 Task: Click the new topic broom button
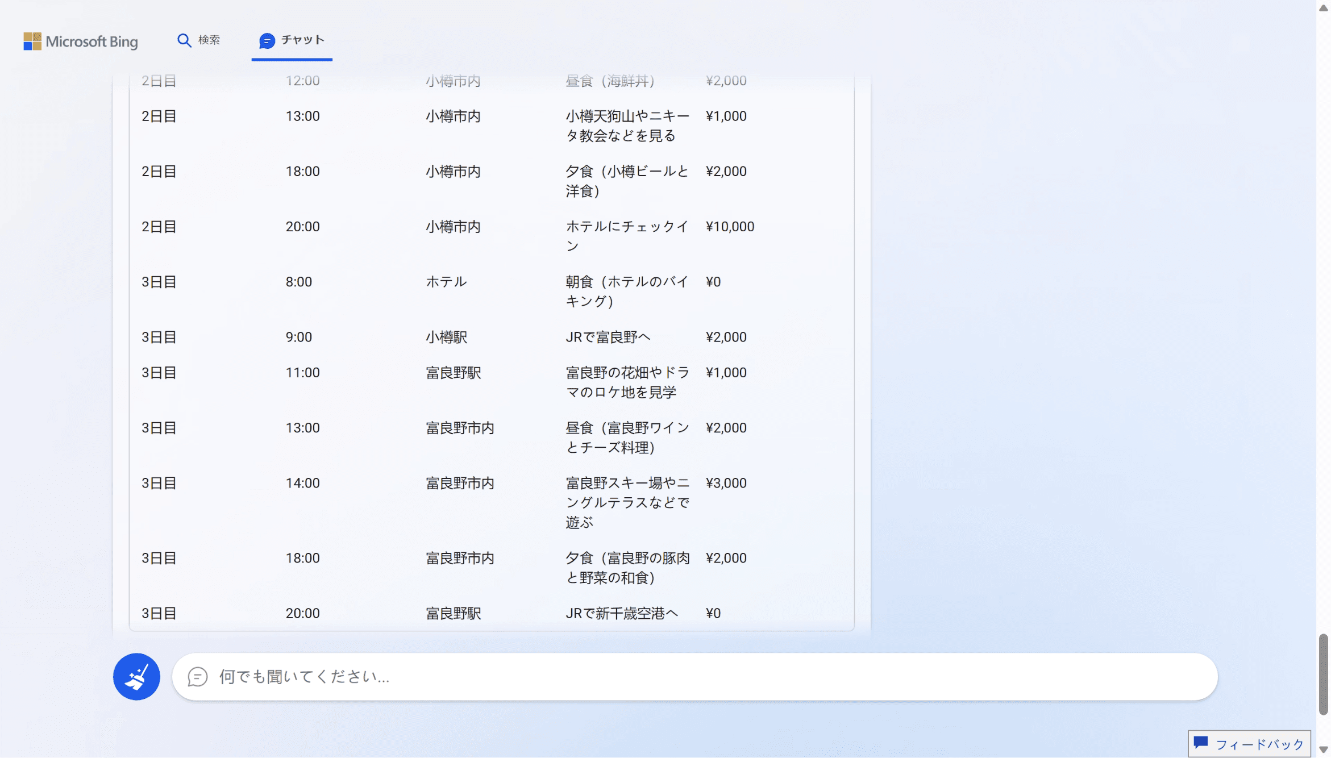[x=136, y=677]
